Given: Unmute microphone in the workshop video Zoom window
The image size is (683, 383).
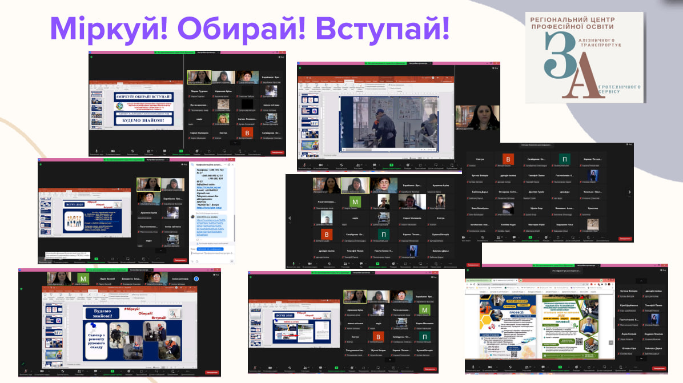Looking at the screenshot, I should click(x=304, y=166).
